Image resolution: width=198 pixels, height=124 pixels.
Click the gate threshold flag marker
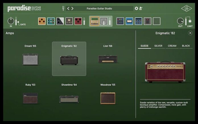tap(18, 22)
